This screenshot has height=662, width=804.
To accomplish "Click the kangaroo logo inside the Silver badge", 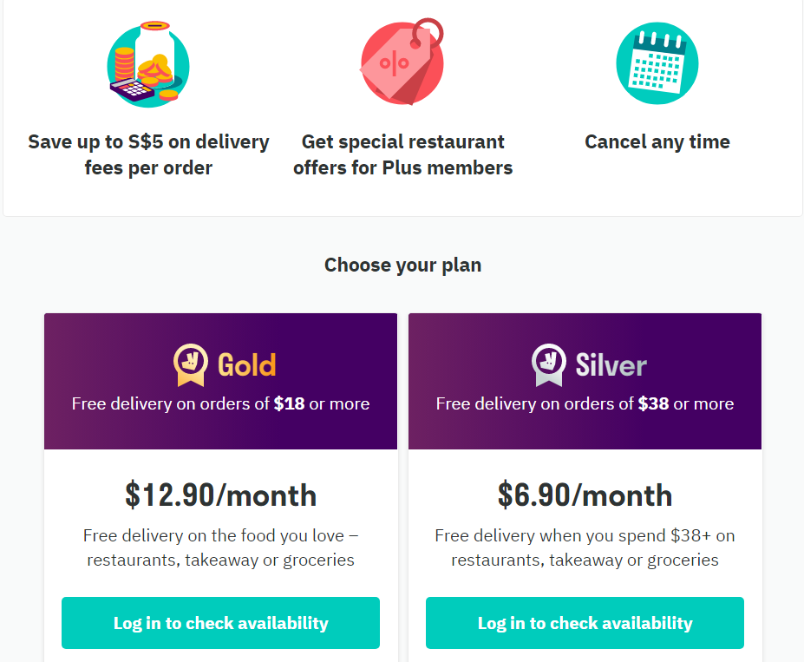I will [x=547, y=360].
